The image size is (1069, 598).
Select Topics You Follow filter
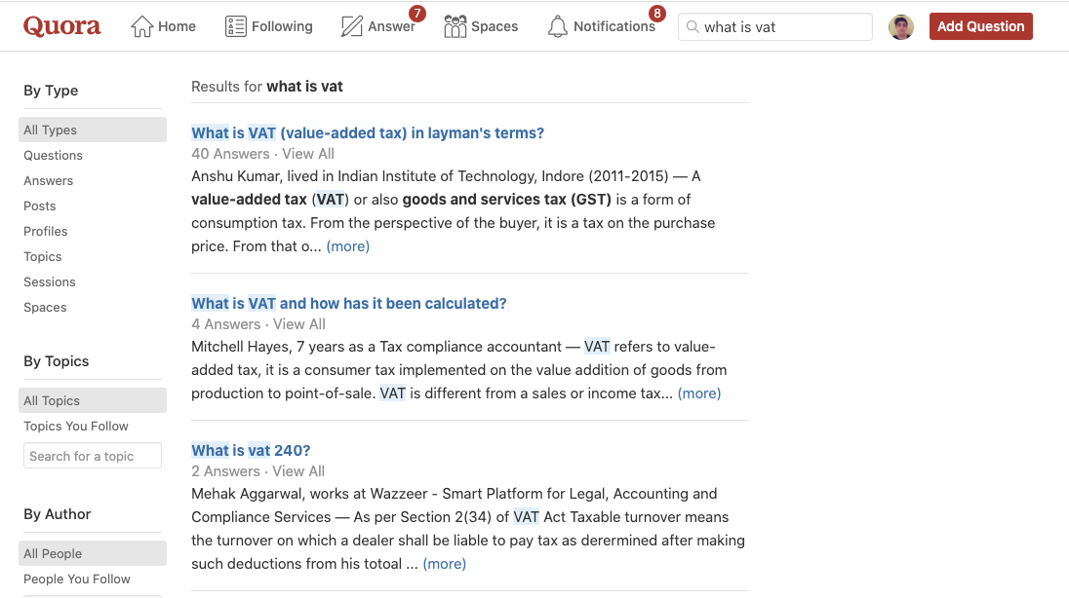76,426
